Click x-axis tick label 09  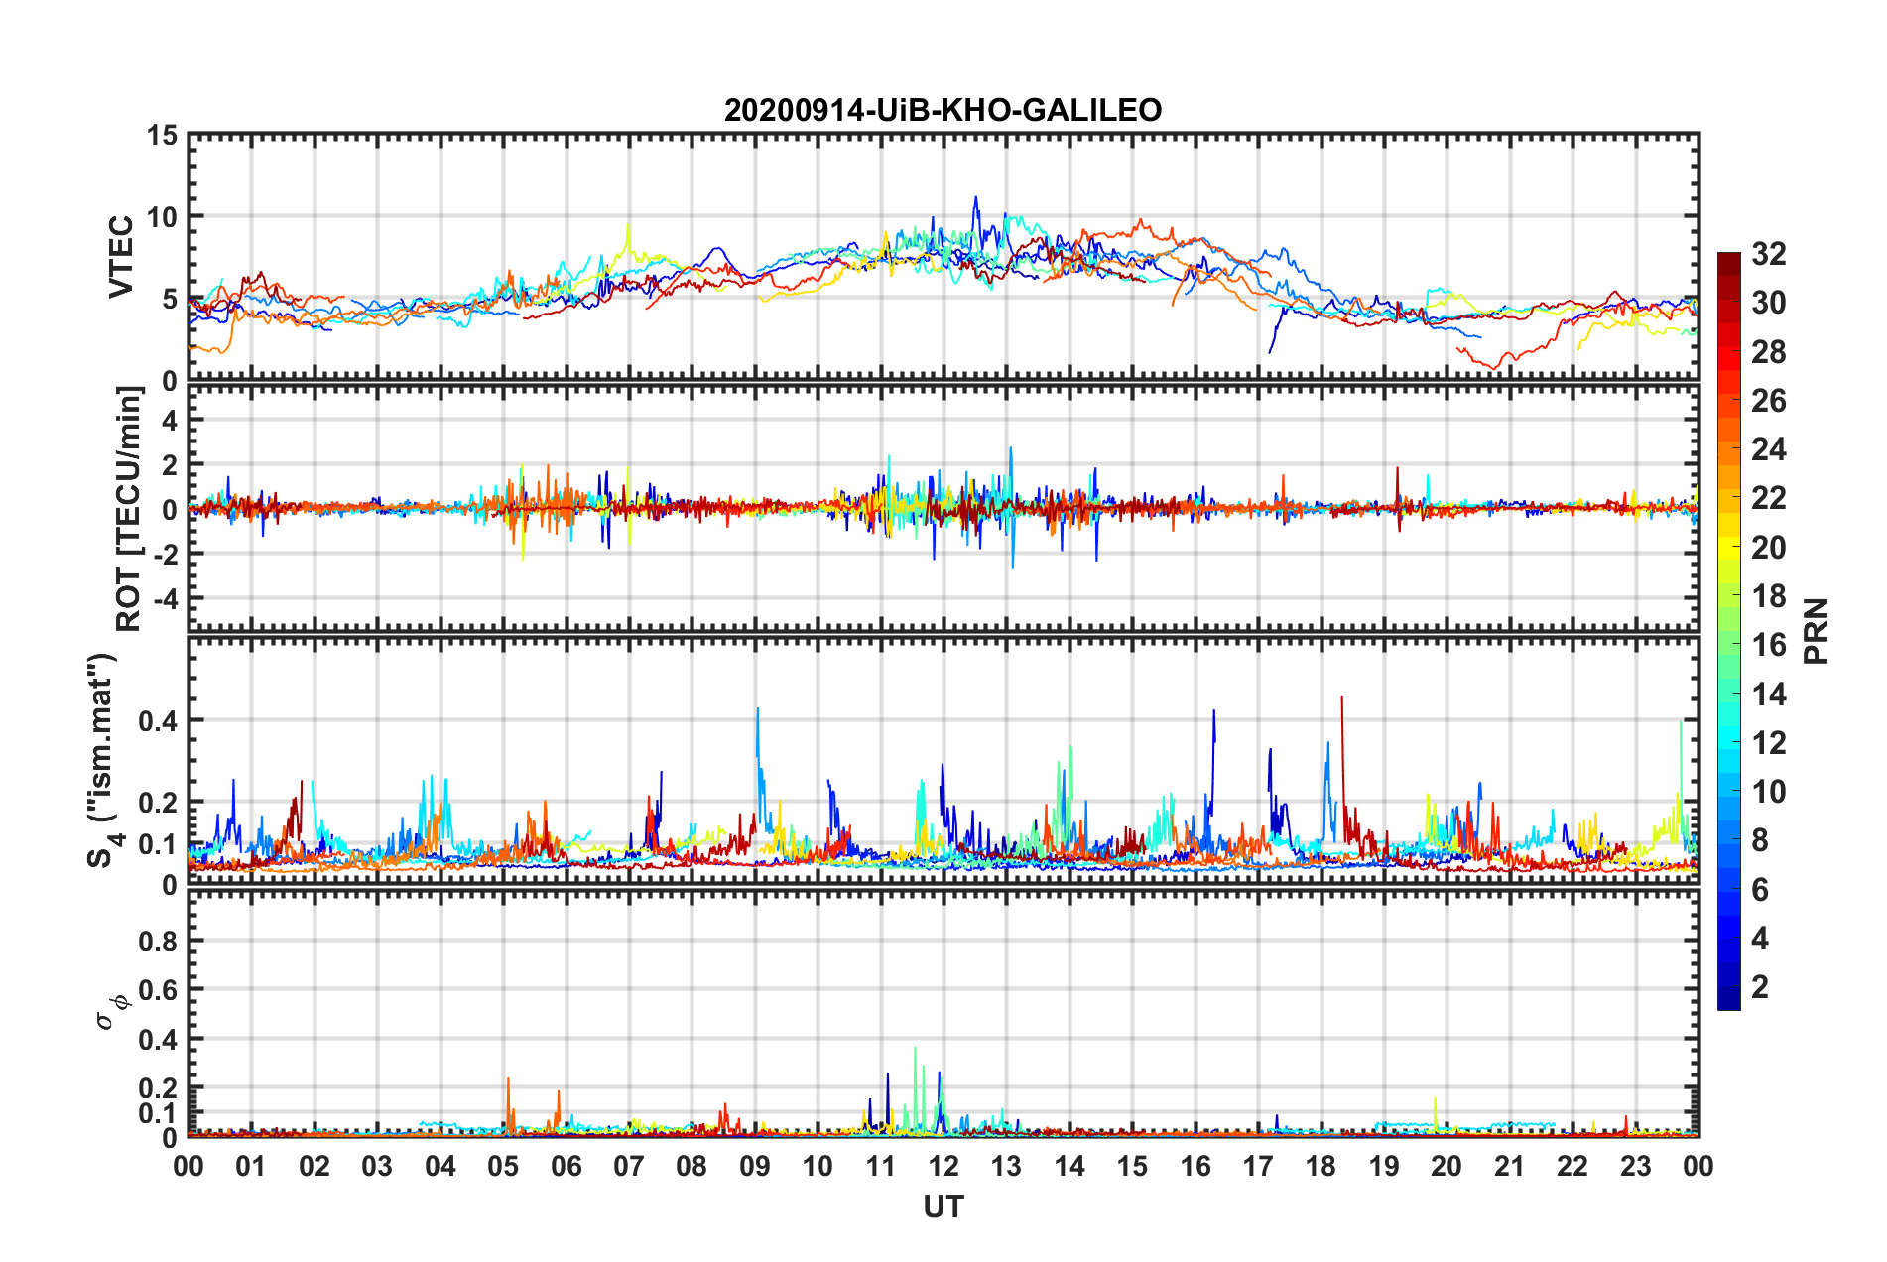tap(754, 1166)
